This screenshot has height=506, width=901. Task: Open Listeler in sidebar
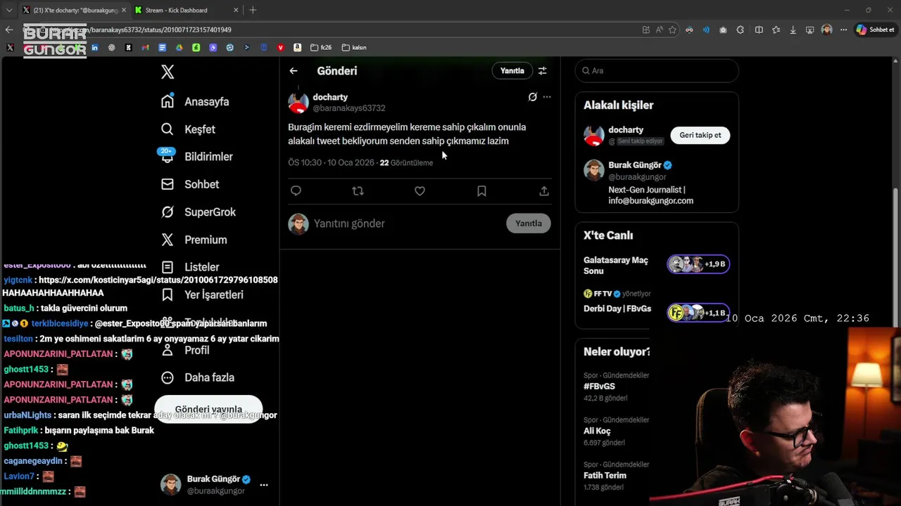[190, 267]
